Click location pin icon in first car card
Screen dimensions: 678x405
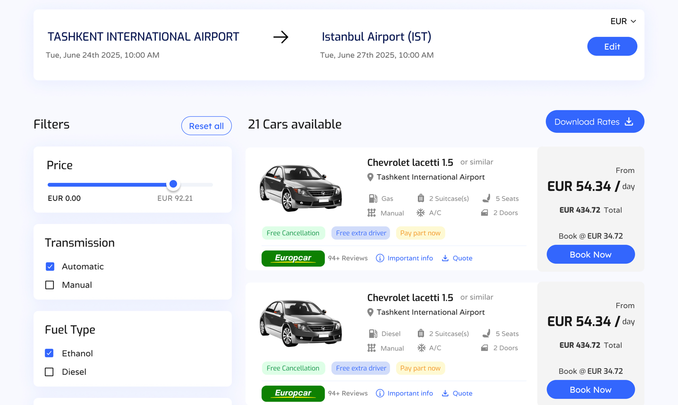(370, 177)
